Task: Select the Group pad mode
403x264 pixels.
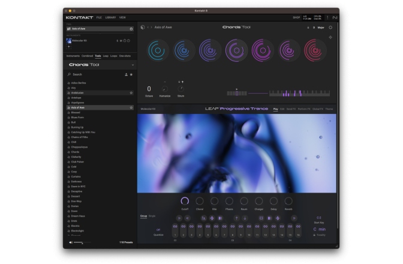Action: [143, 216]
